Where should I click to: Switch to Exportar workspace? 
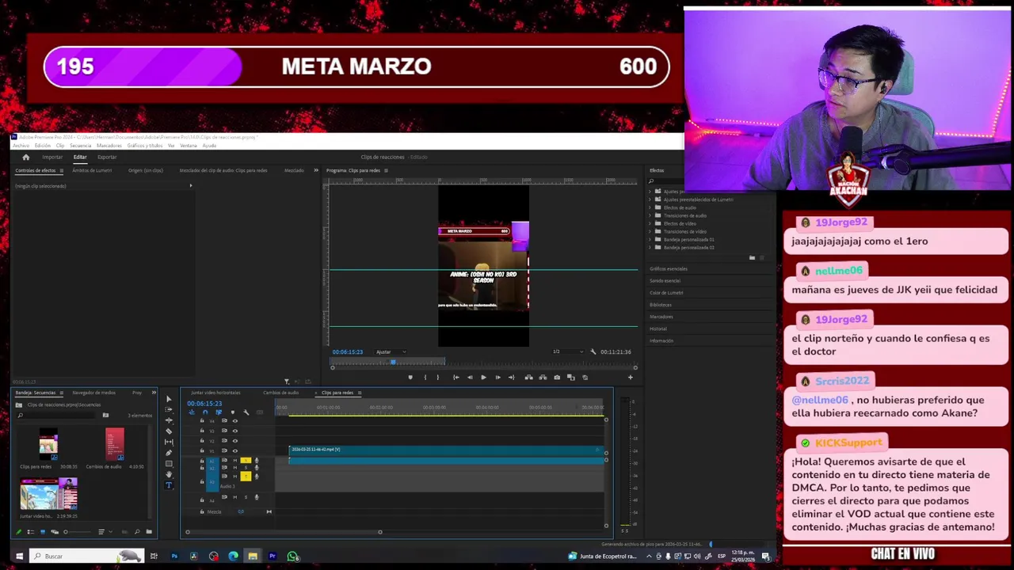click(107, 157)
